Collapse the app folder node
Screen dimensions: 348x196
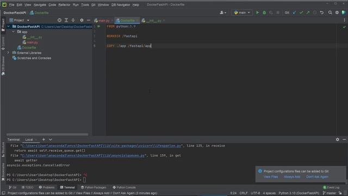[x=14, y=32]
